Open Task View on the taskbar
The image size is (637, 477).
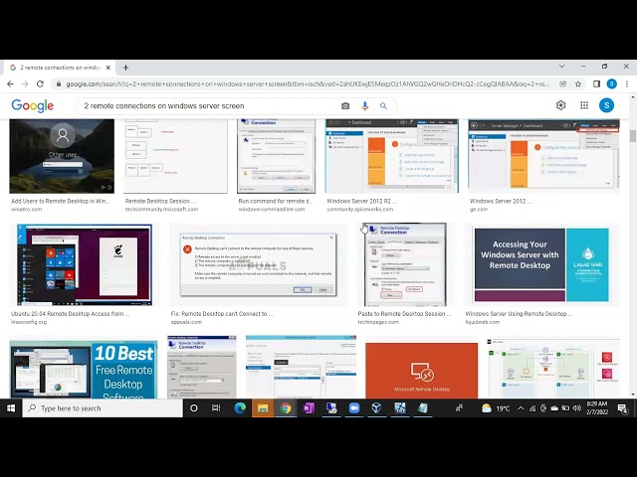216,408
